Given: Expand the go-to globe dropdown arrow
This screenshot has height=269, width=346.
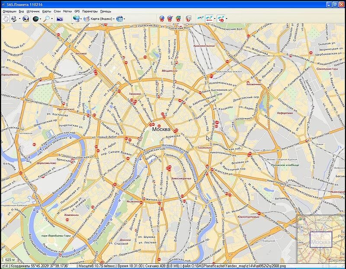Looking at the screenshot, I should [x=40, y=19].
